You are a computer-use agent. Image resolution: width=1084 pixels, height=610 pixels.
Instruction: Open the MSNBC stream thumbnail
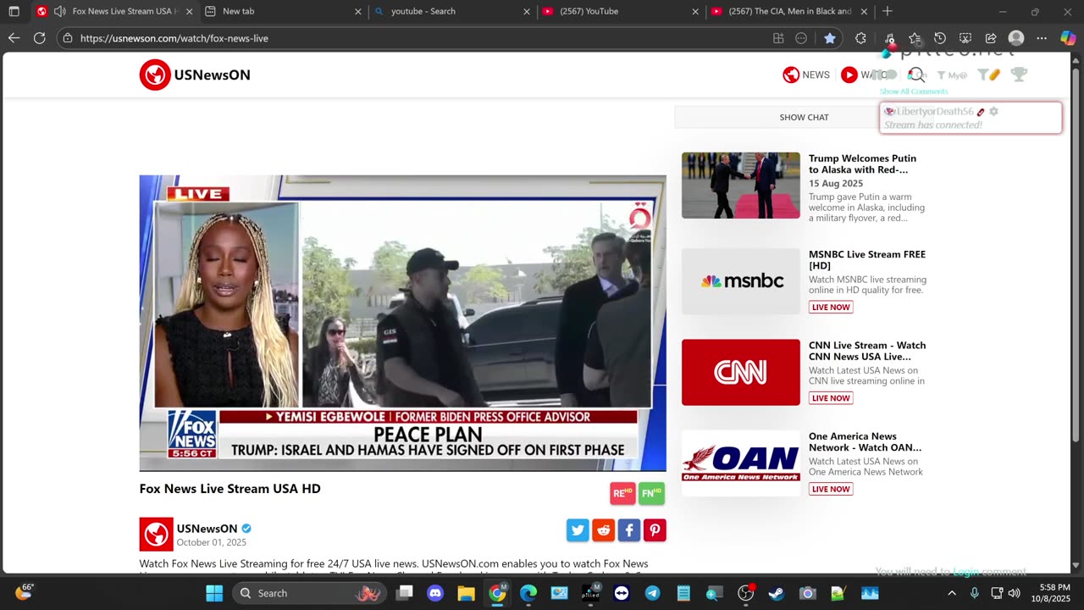[741, 281]
